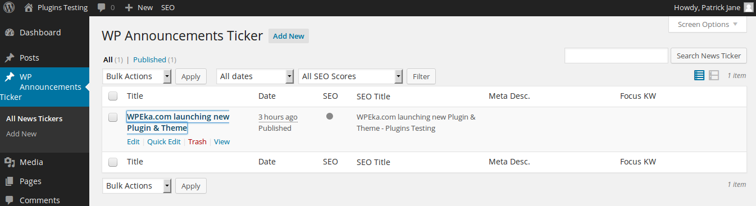Click the Comments icon in sidebar
Image resolution: width=756 pixels, height=206 pixels.
10,200
